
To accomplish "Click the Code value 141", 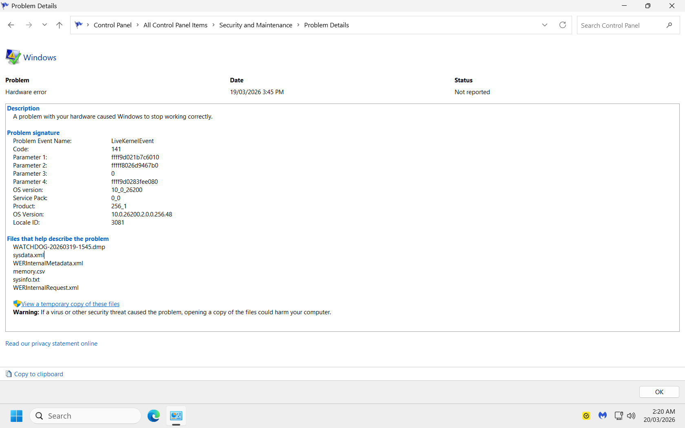I will (116, 149).
